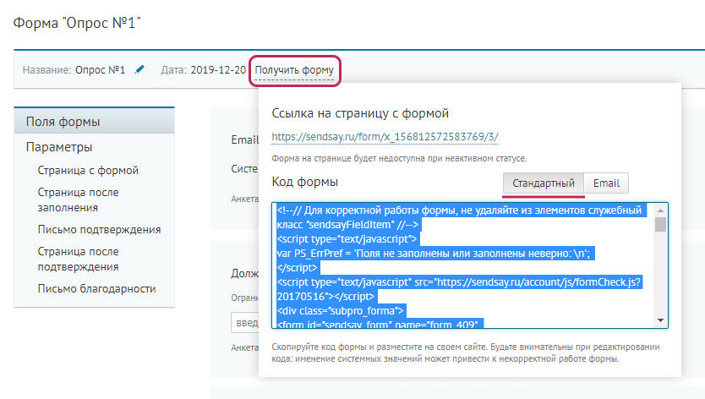Select "Письмо подтверждения" in sidebar
This screenshot has width=705, height=399.
(99, 229)
